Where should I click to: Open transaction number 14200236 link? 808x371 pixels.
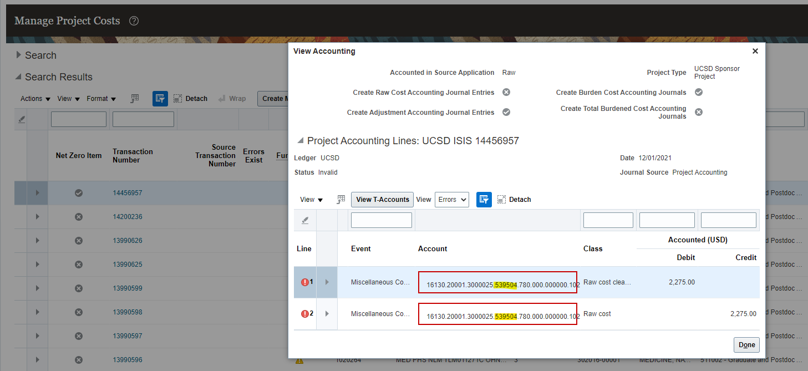127,217
